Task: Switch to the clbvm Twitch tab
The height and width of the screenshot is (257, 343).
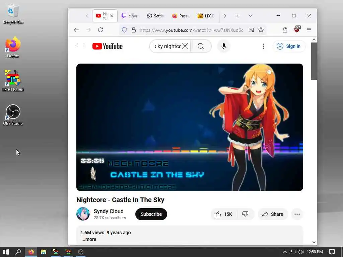Action: coord(130,16)
